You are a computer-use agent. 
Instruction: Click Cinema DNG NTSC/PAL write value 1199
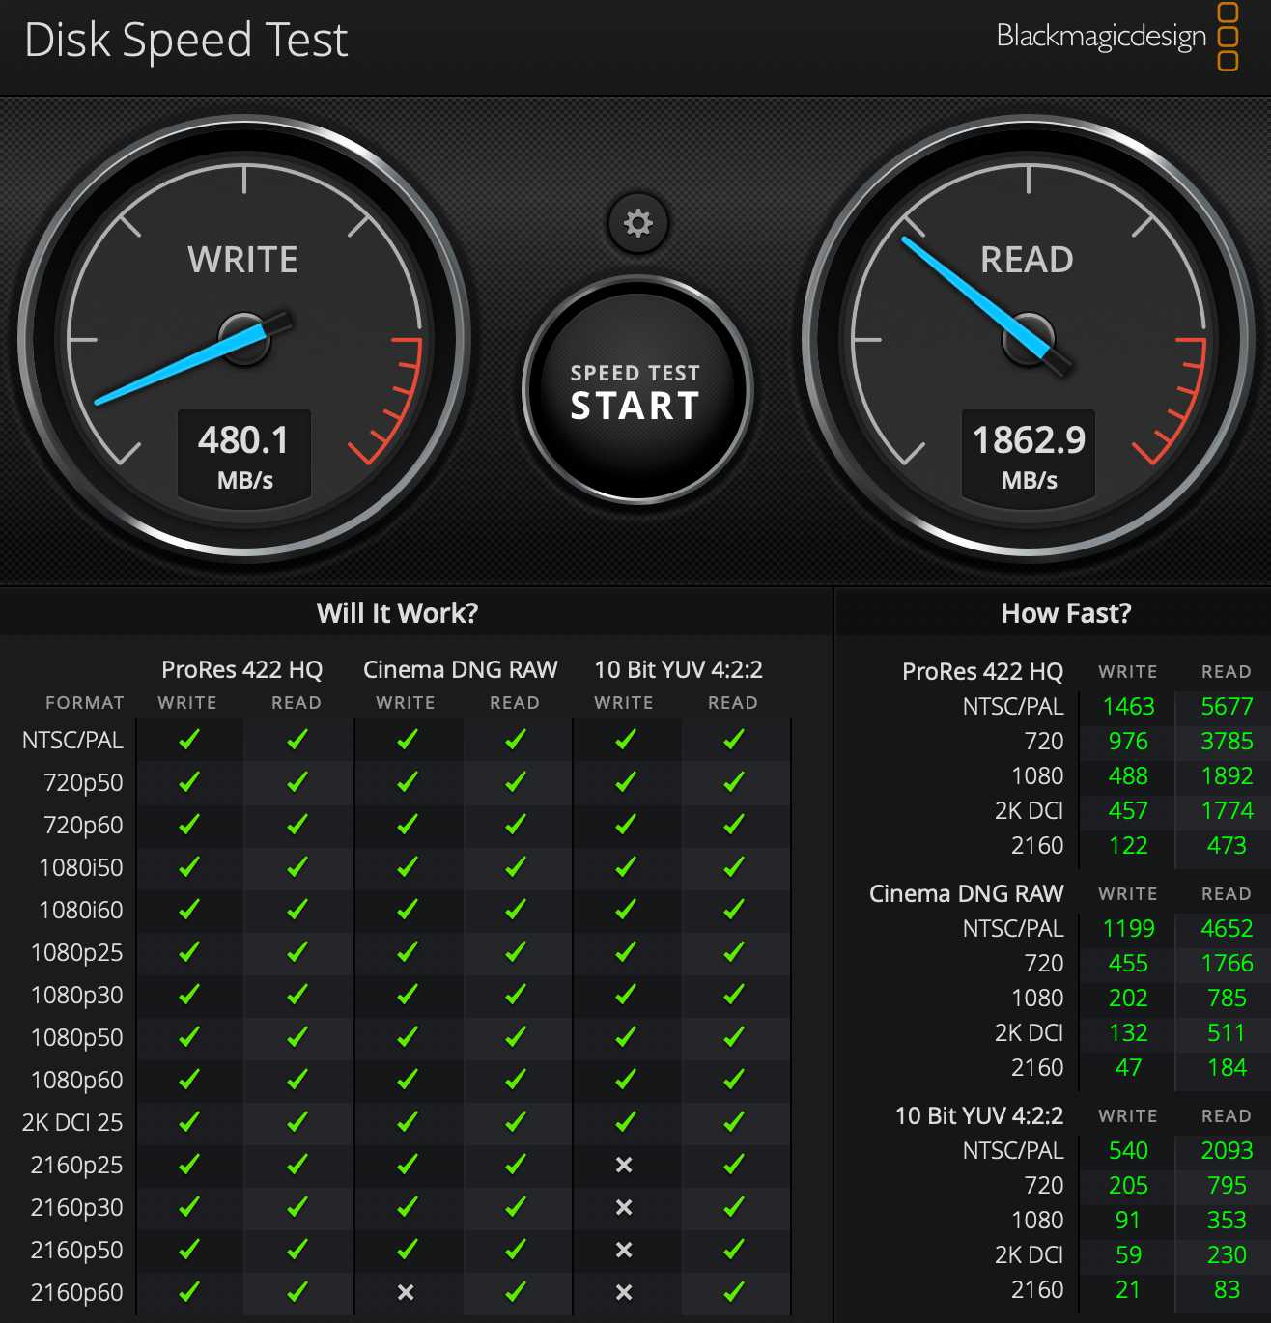[1129, 928]
